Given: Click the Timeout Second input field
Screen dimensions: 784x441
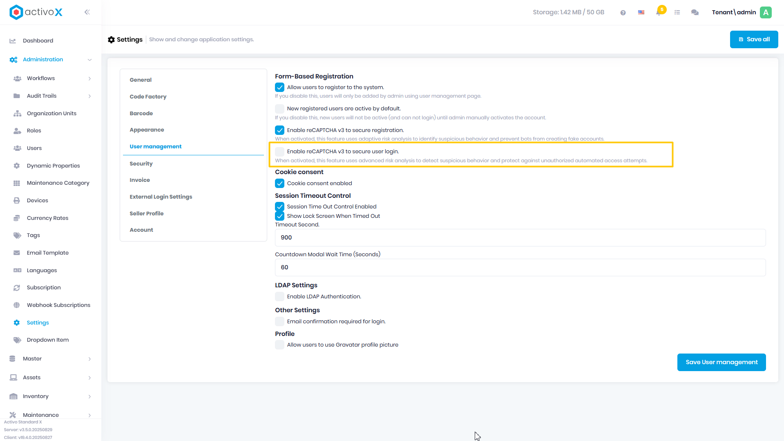Looking at the screenshot, I should 520,237.
